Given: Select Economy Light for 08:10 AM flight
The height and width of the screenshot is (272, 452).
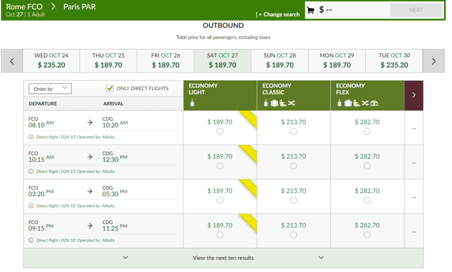Looking at the screenshot, I should point(220,132).
